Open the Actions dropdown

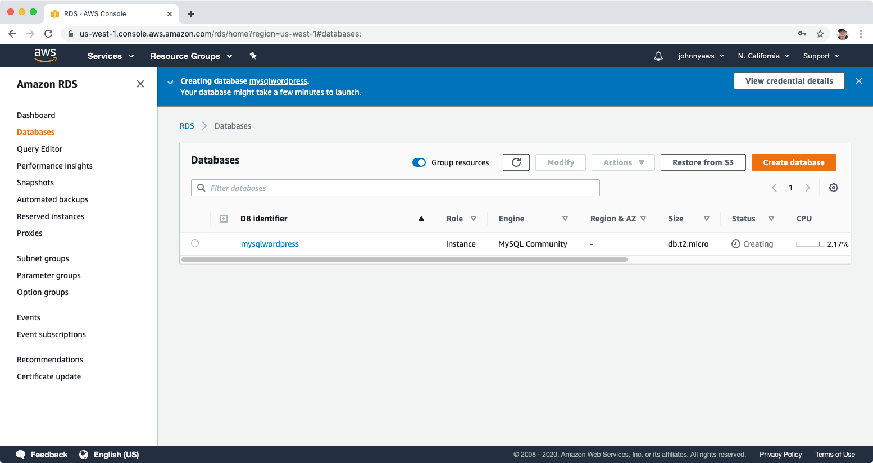623,162
